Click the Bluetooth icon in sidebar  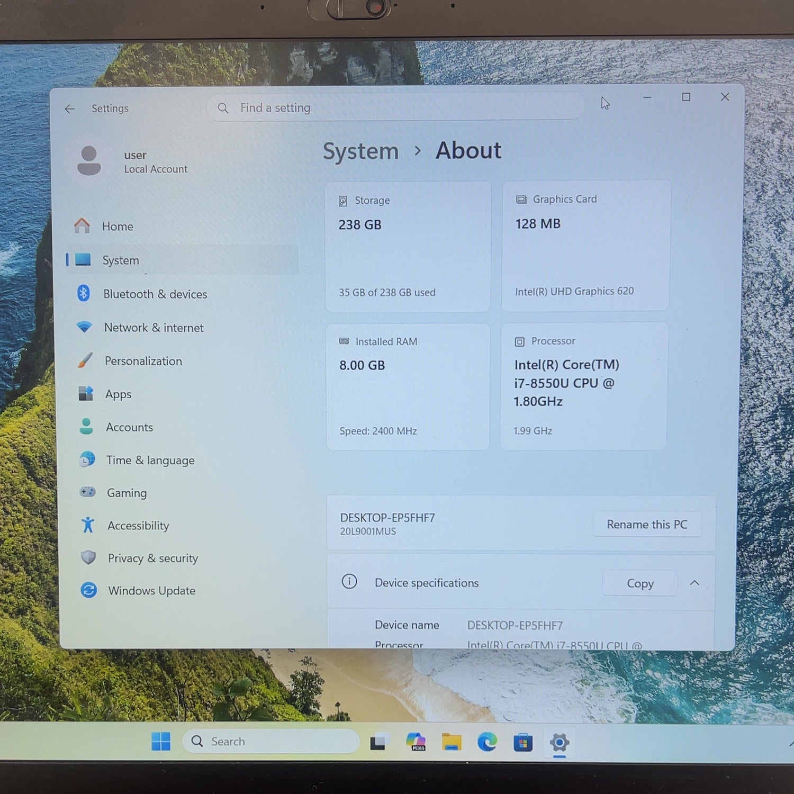coord(84,293)
